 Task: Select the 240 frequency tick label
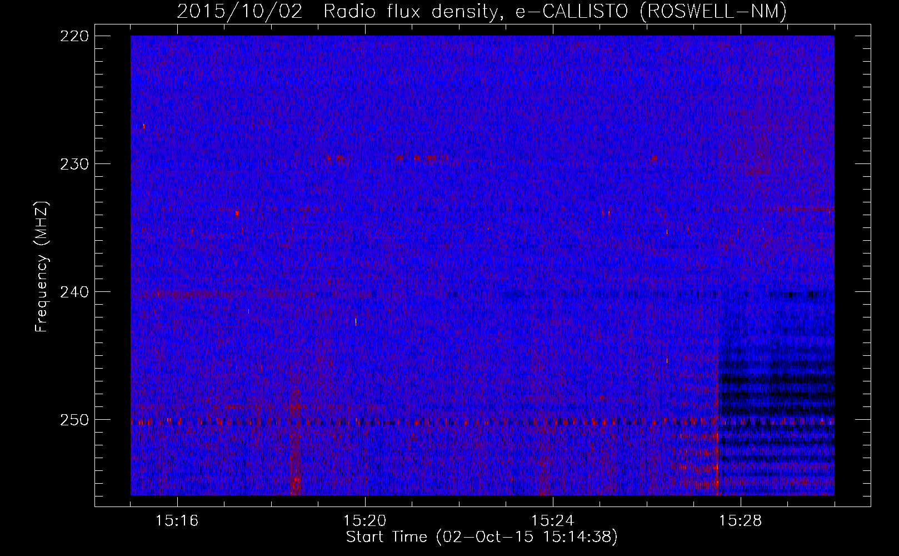[x=74, y=292]
